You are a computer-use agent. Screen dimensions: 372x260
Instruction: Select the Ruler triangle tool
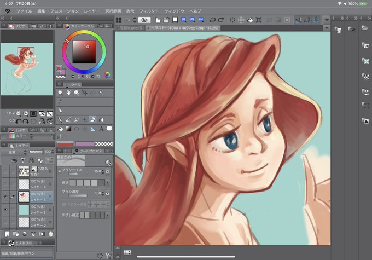click(x=93, y=129)
